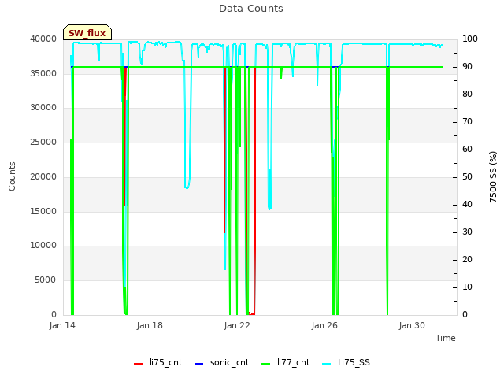Click the 30000 left axis tick label
This screenshot has height=378, width=504.
[43, 107]
